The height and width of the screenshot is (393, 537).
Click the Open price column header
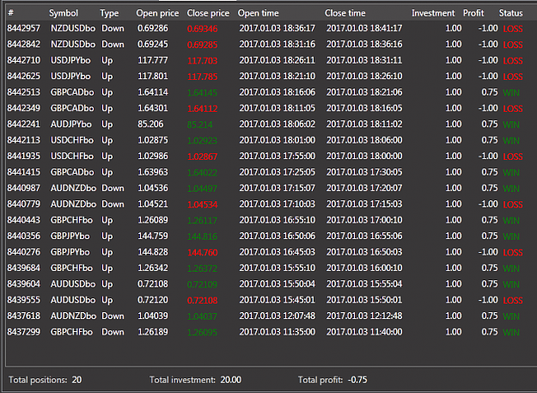point(157,13)
